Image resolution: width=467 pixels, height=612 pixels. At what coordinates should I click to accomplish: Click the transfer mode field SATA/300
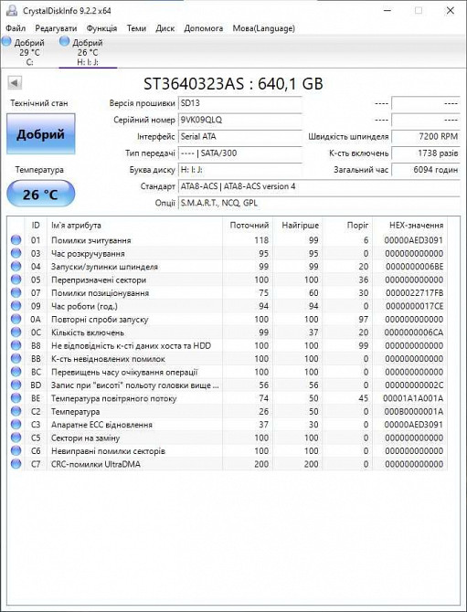[x=239, y=153]
